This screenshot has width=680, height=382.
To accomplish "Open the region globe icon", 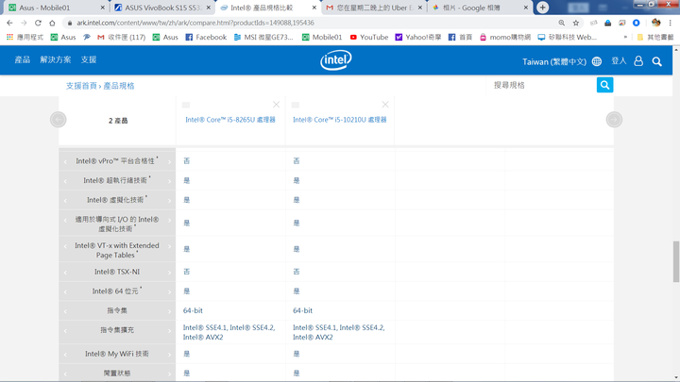I will 597,61.
